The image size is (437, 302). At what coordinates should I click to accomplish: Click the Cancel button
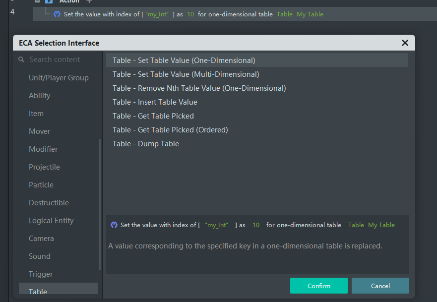[380, 286]
